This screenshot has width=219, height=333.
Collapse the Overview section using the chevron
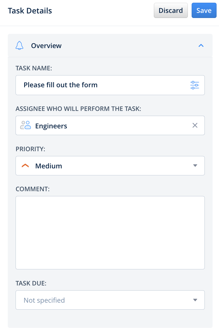pos(201,46)
